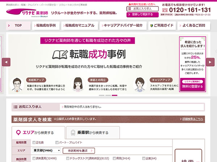The height and width of the screenshot is (162, 217).
Task: Switch to エリアから検索する tab
Action: [38, 132]
